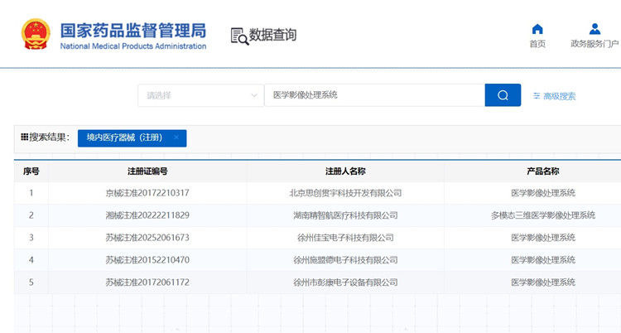This screenshot has width=621, height=333.
Task: Click the NMPA national emblem logo
Action: [x=35, y=34]
